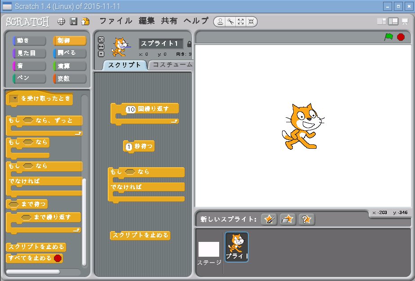Click the sprite lock icon

point(189,44)
